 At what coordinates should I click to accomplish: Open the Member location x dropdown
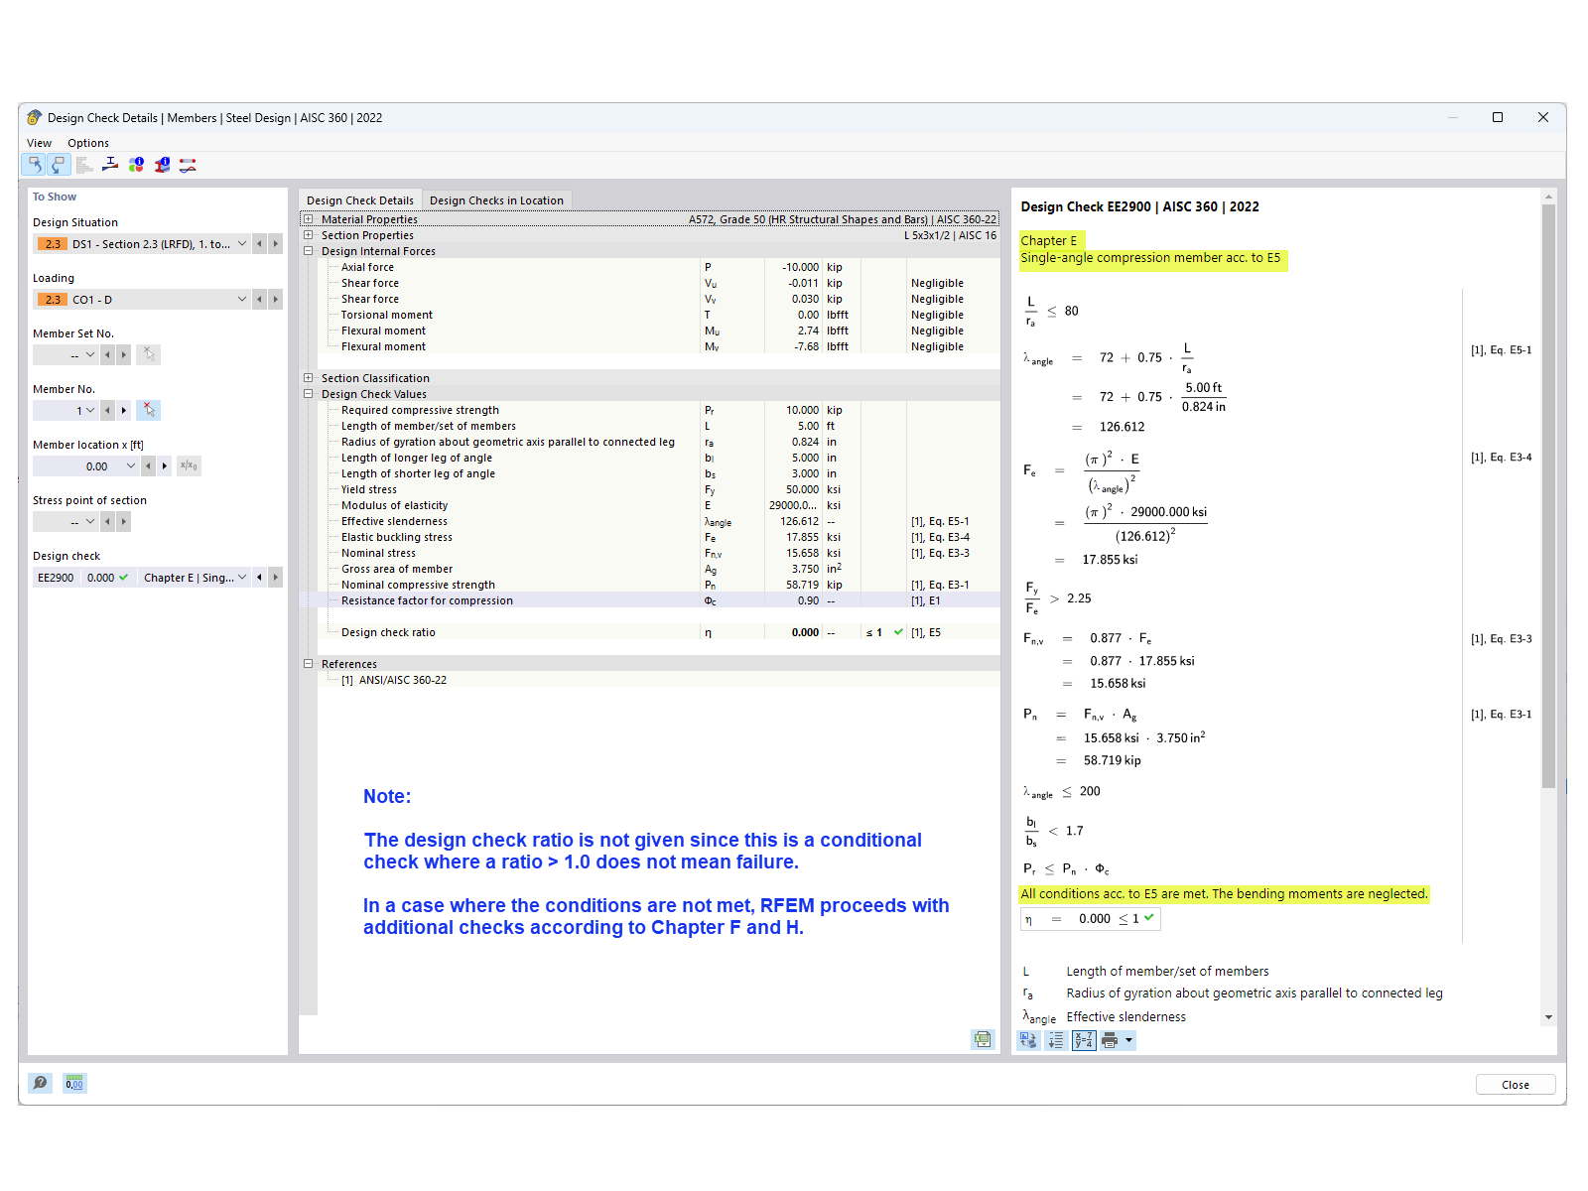(131, 465)
